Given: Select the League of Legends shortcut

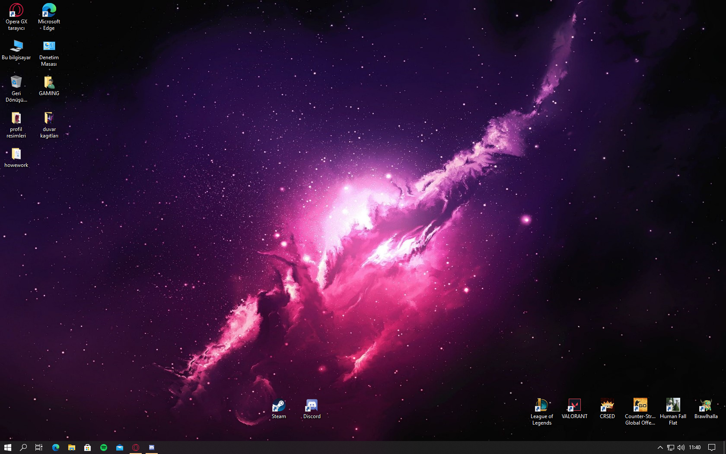Looking at the screenshot, I should click(541, 412).
